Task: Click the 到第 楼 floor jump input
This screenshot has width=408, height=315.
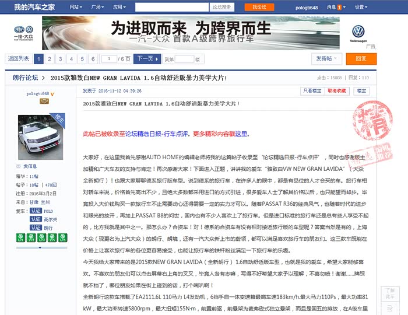Action: (184, 59)
